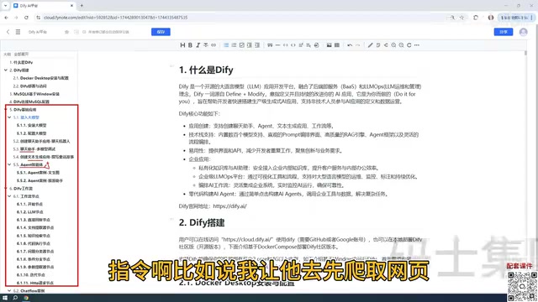Zoom out using magnifier minus icon

point(401,45)
